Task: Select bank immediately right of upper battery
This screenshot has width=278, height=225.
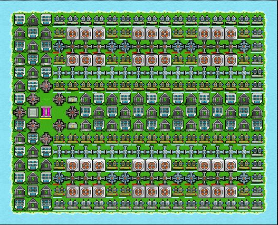Action: coord(85,99)
